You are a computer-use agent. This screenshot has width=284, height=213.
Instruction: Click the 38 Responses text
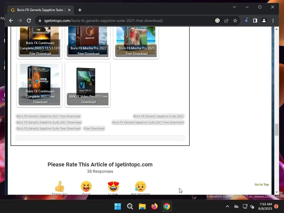pyautogui.click(x=100, y=171)
